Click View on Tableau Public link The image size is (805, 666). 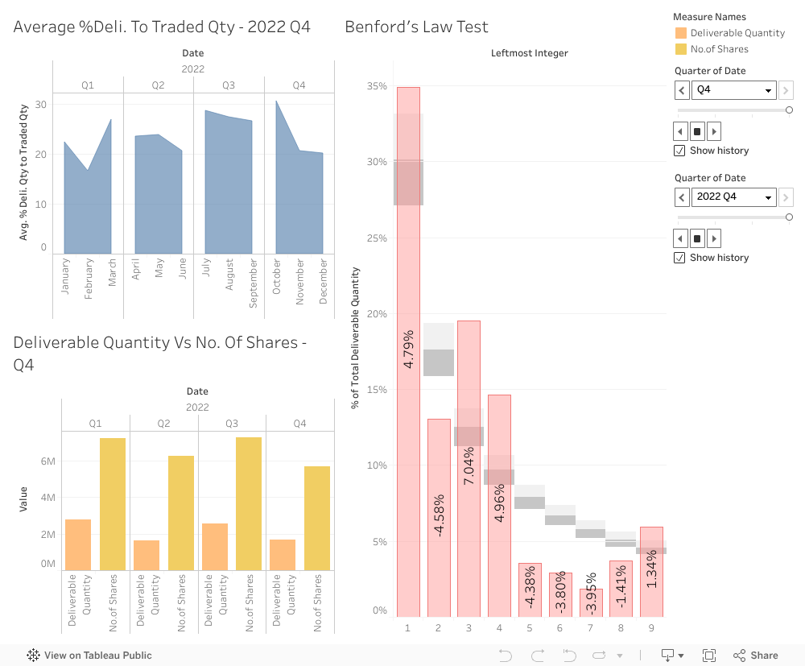(89, 656)
